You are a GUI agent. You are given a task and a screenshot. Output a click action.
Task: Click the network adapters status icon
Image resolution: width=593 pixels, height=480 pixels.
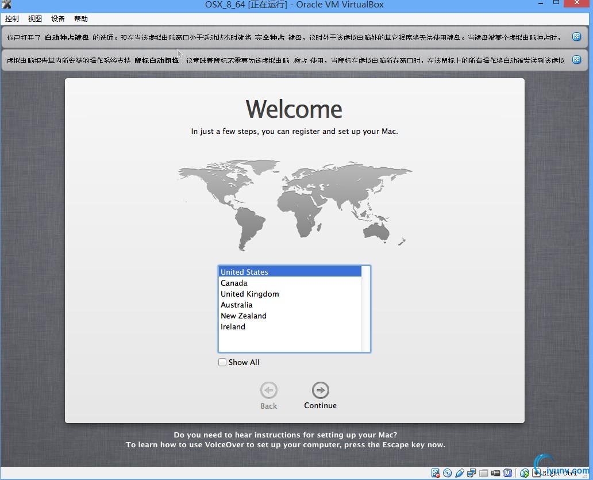(x=472, y=473)
